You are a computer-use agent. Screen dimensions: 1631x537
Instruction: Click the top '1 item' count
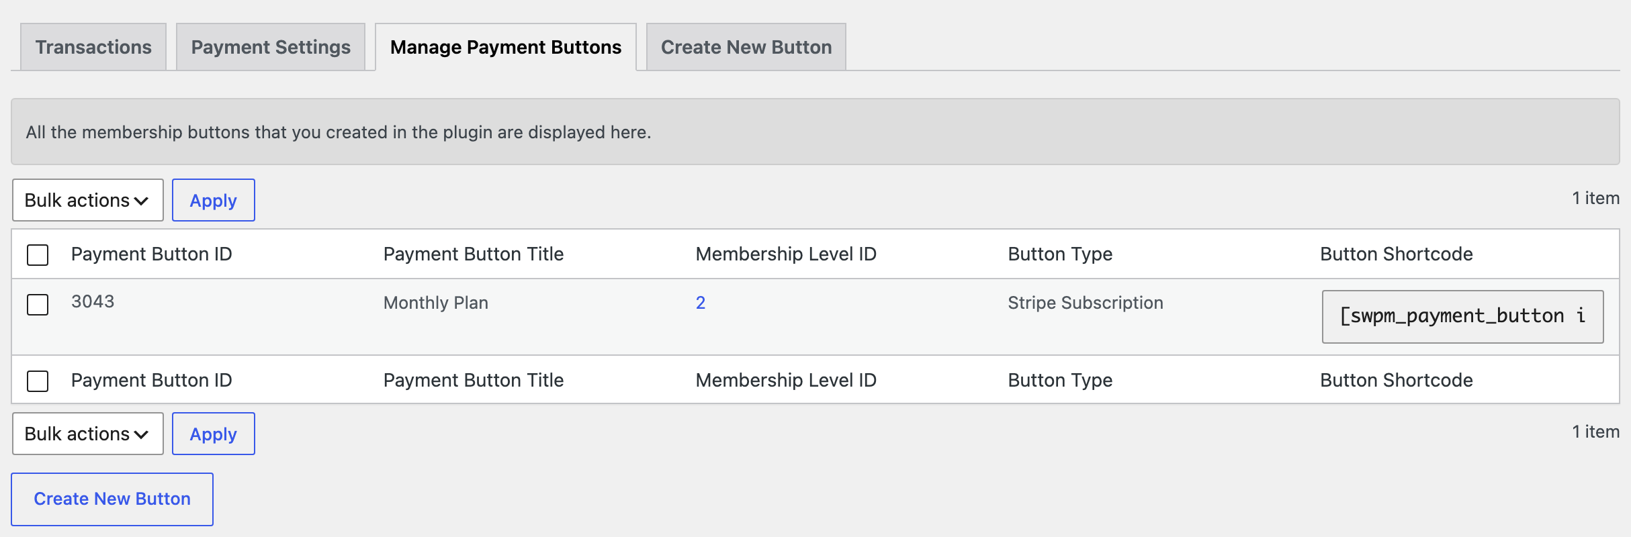pyautogui.click(x=1595, y=198)
